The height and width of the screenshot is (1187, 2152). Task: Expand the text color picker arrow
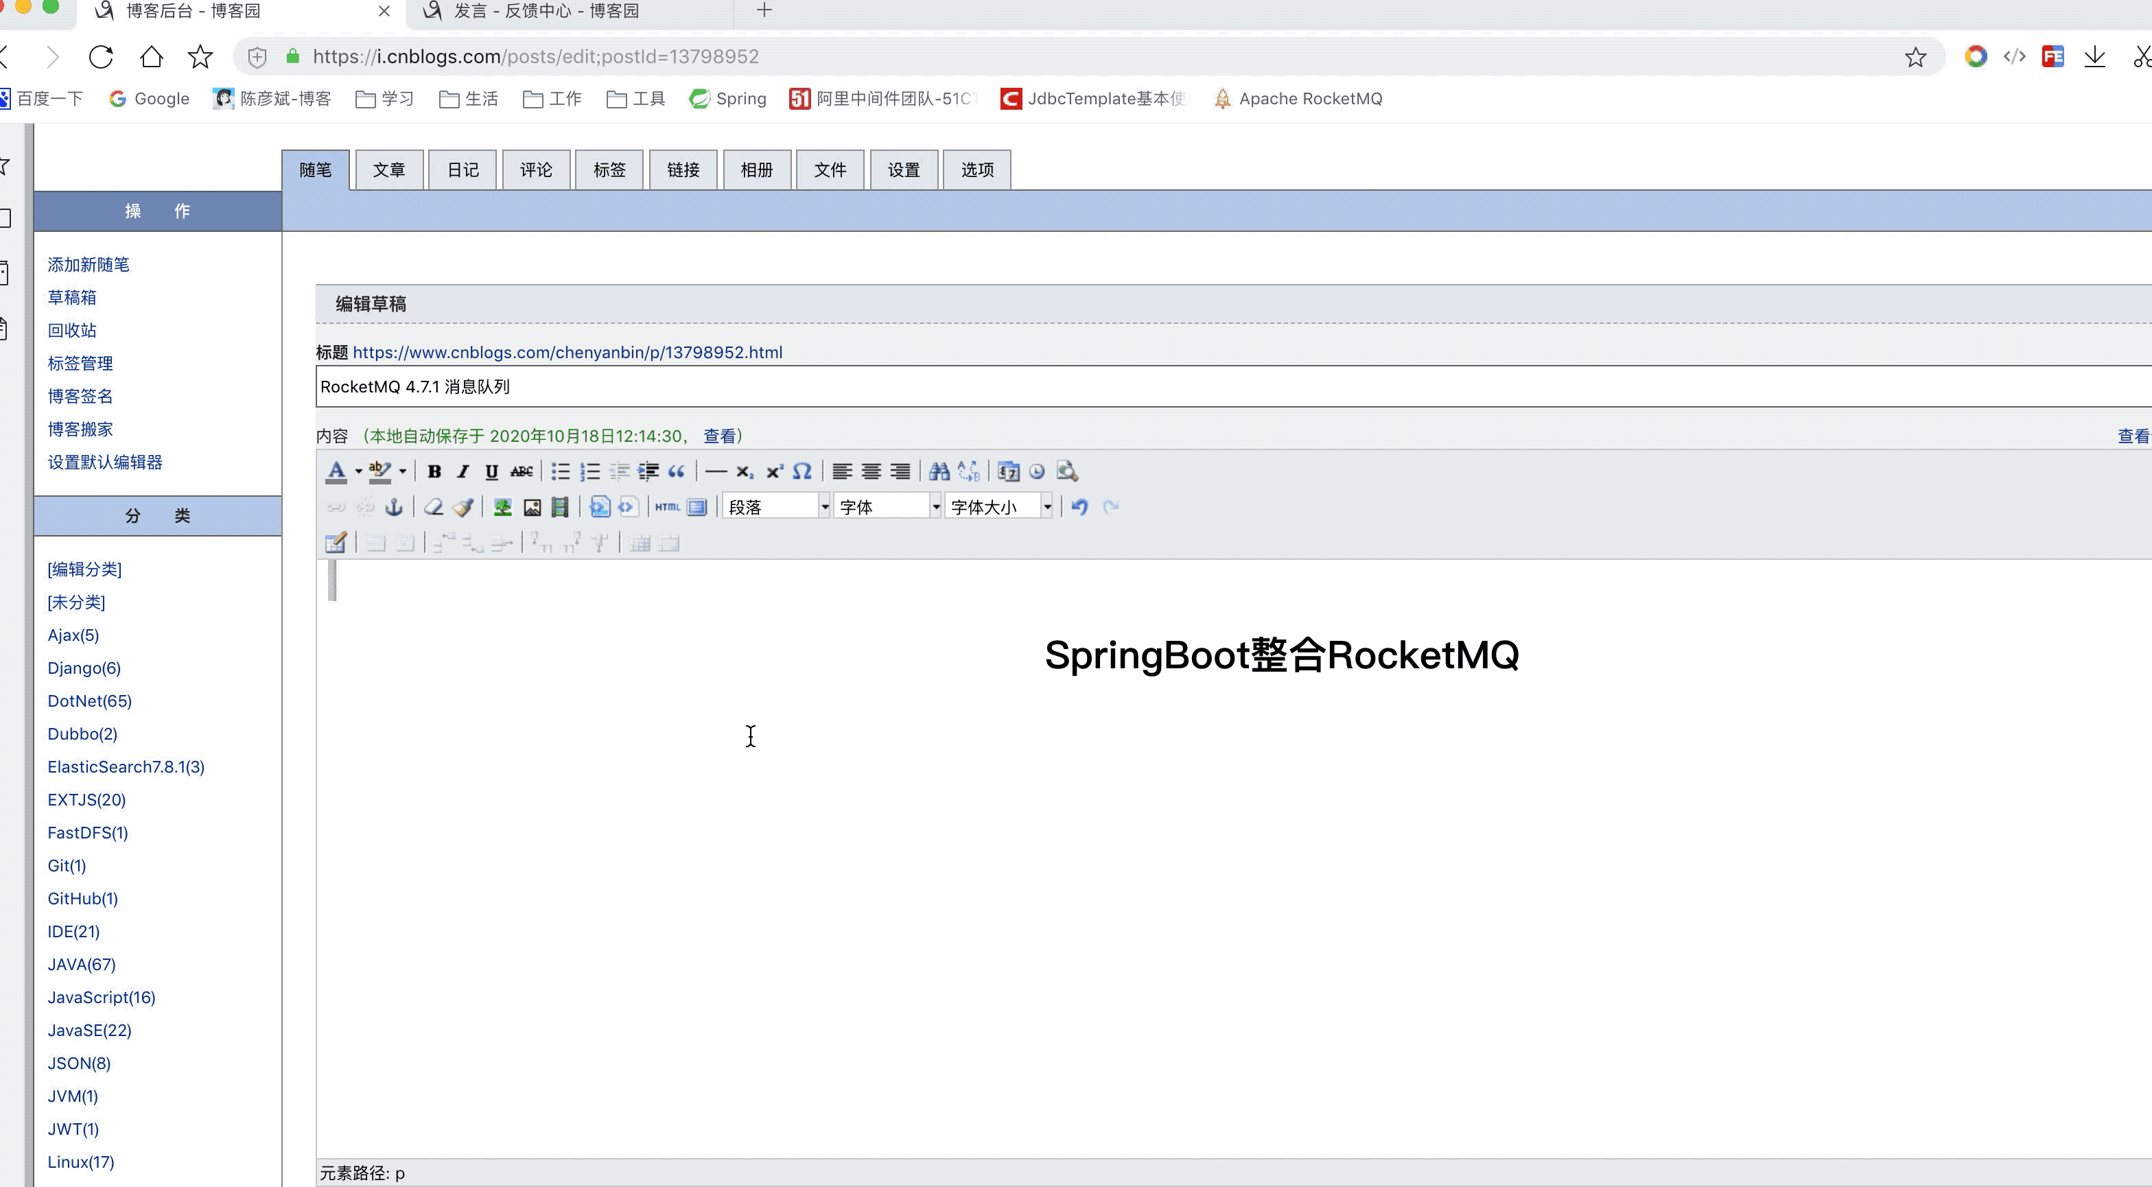(358, 471)
